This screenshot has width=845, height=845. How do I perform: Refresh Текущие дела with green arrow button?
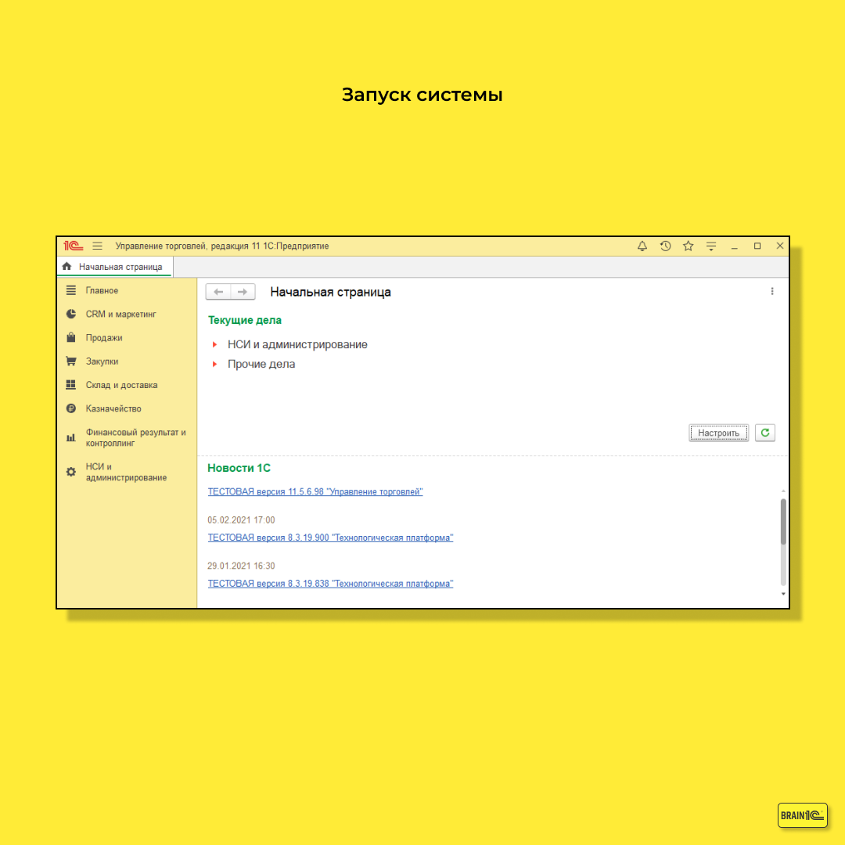(x=764, y=433)
